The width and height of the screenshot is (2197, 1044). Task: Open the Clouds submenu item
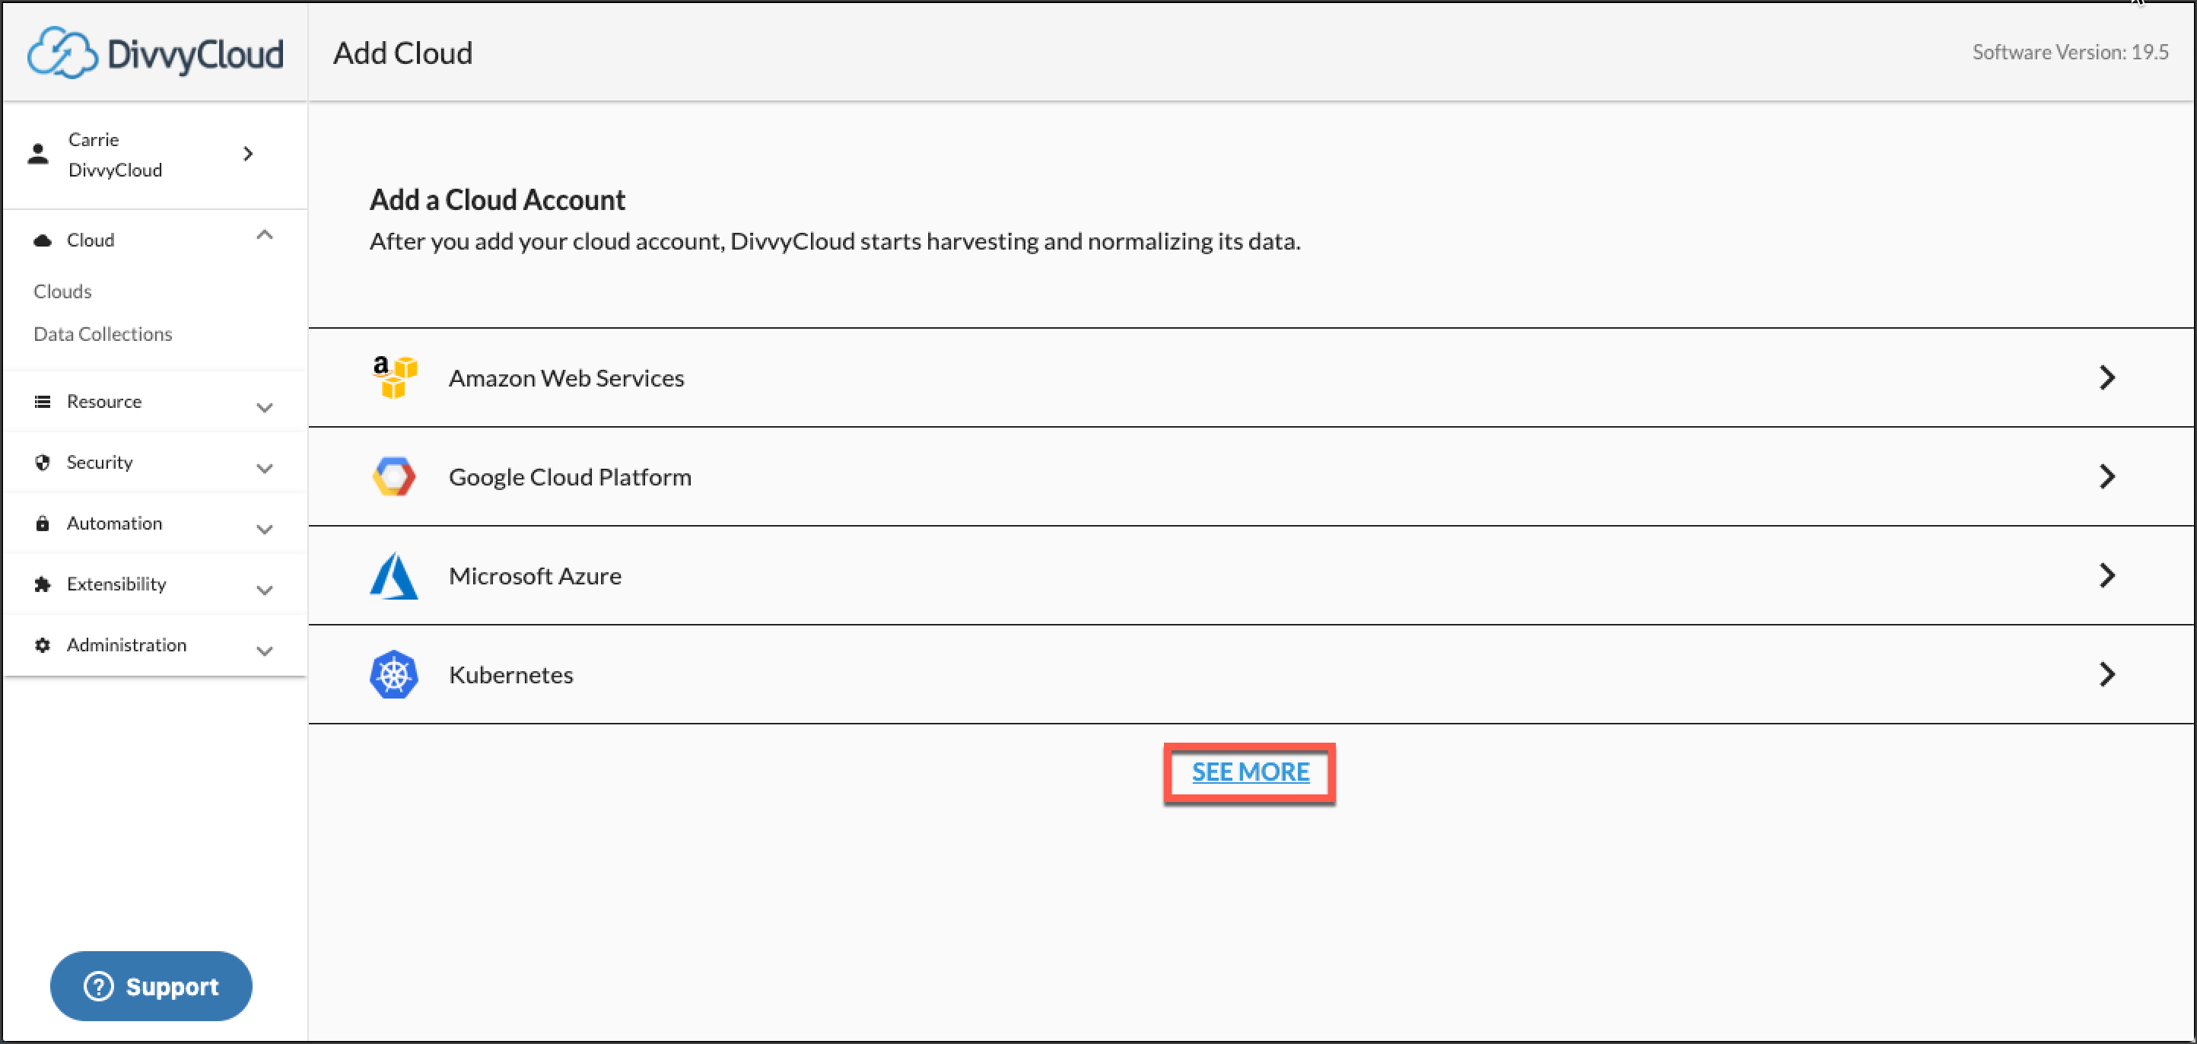[x=62, y=291]
